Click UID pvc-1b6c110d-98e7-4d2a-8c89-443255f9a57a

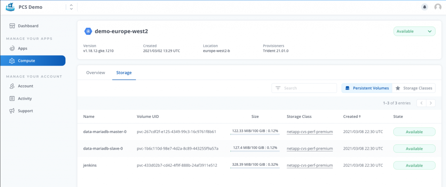coord(178,149)
